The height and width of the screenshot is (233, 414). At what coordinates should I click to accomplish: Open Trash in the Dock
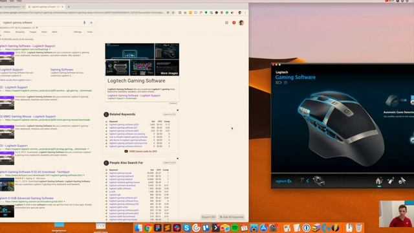[358, 228]
